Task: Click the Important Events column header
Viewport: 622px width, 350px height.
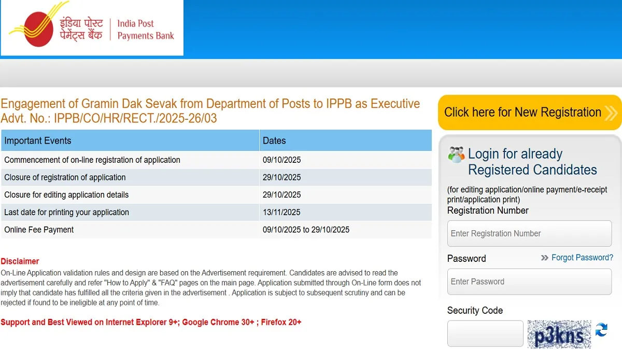Action: [x=38, y=141]
